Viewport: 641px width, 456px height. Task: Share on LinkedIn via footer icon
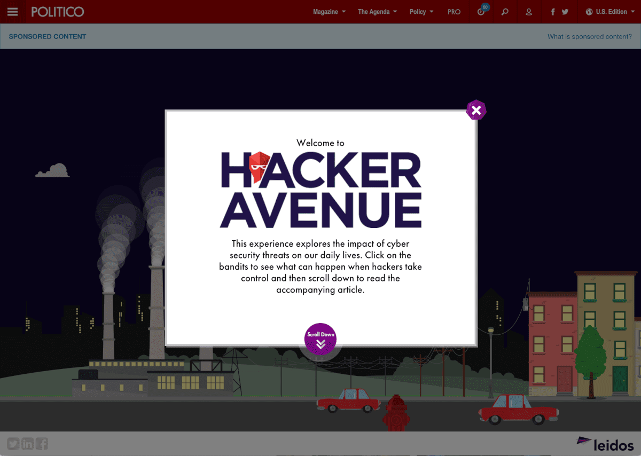(x=27, y=443)
